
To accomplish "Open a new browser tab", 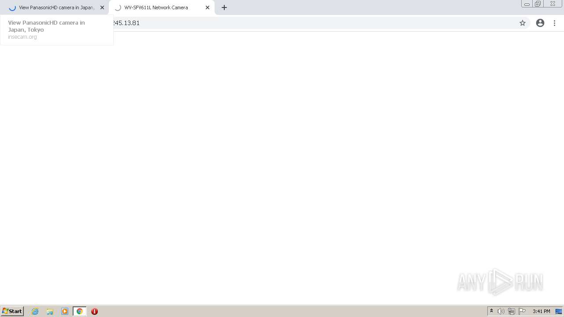I will tap(224, 7).
